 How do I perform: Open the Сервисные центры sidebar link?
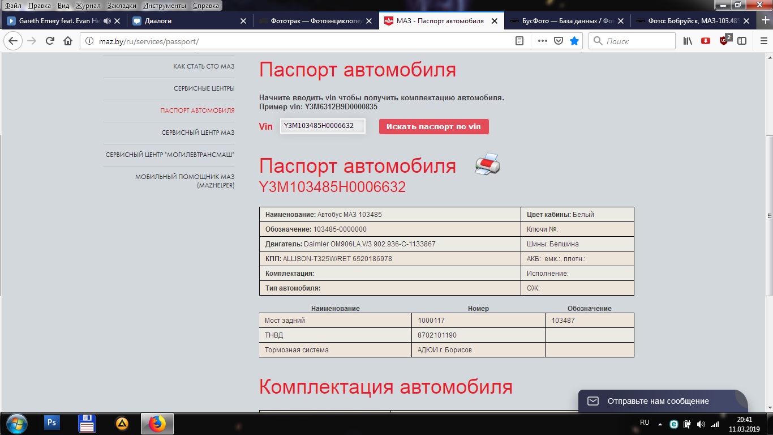204,88
